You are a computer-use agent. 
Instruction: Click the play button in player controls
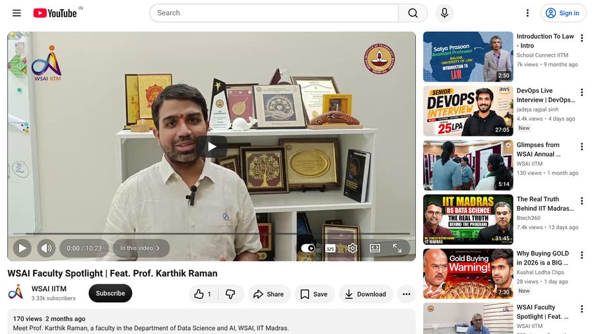22,248
